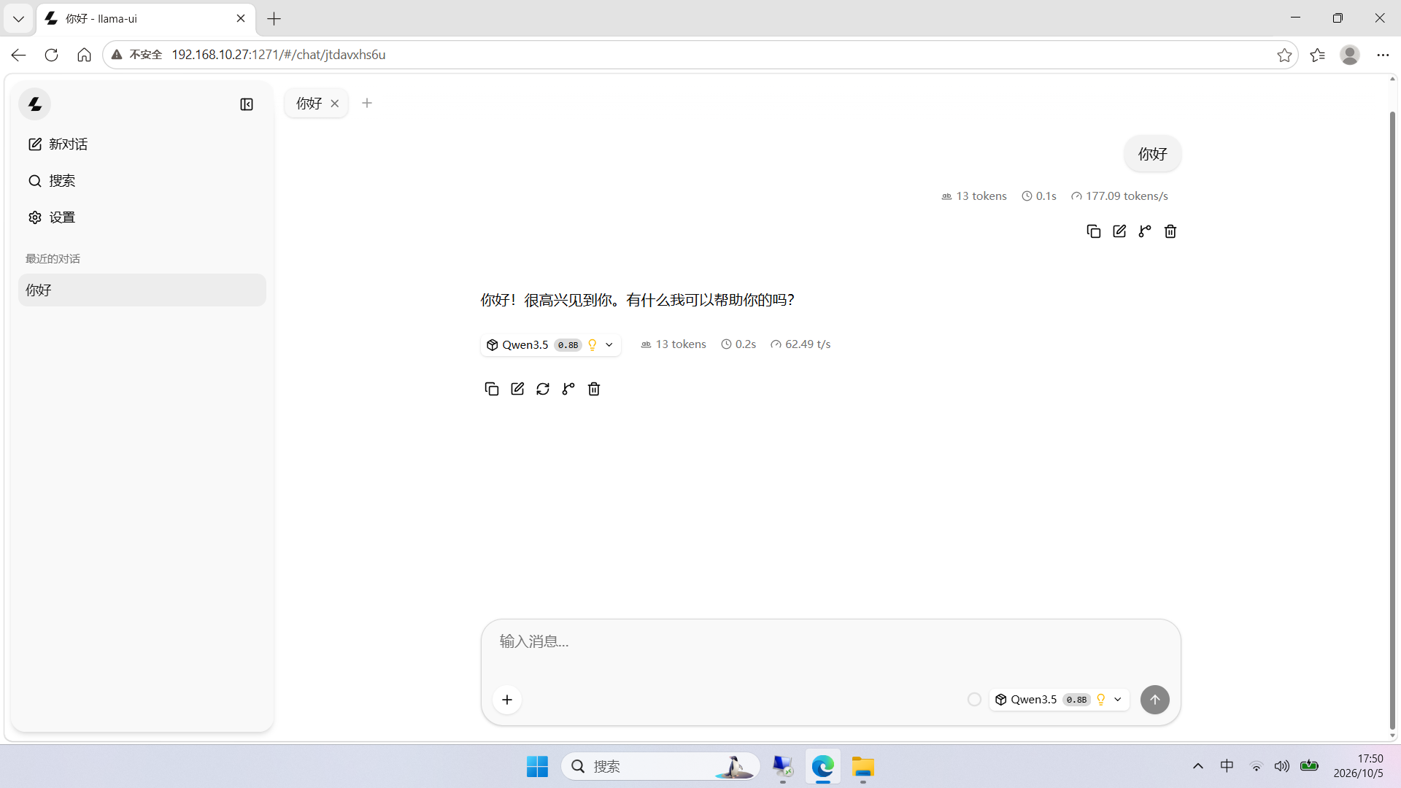Click the user message bubble 你好
This screenshot has height=788, width=1401.
1153,154
